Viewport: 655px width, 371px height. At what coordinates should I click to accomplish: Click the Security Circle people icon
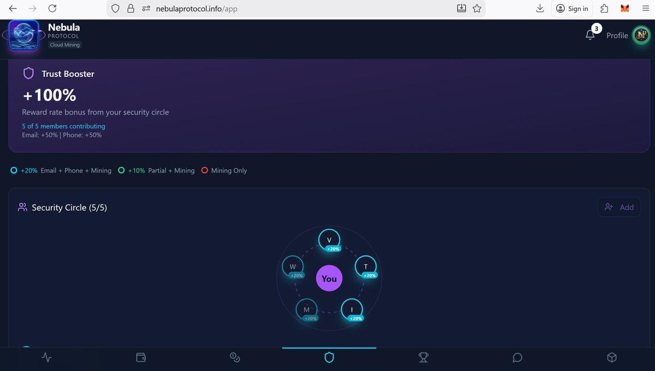click(x=22, y=208)
